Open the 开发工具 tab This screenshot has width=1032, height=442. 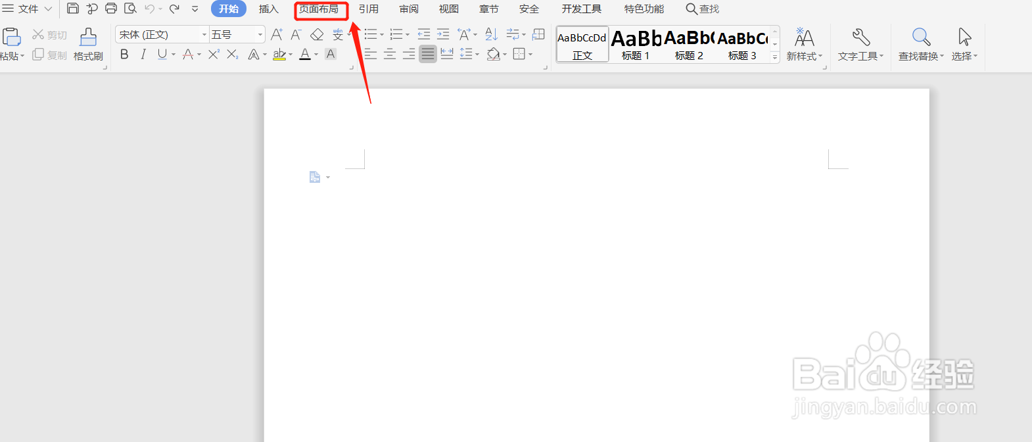tap(582, 9)
